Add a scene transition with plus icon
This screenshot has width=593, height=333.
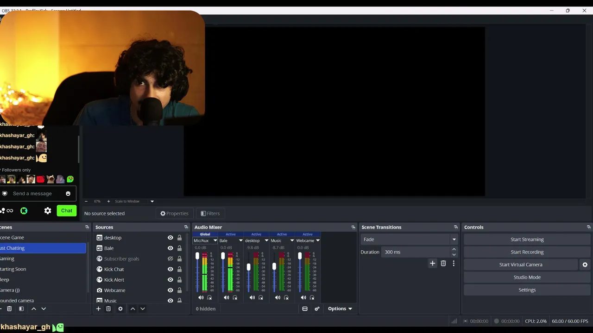point(432,263)
